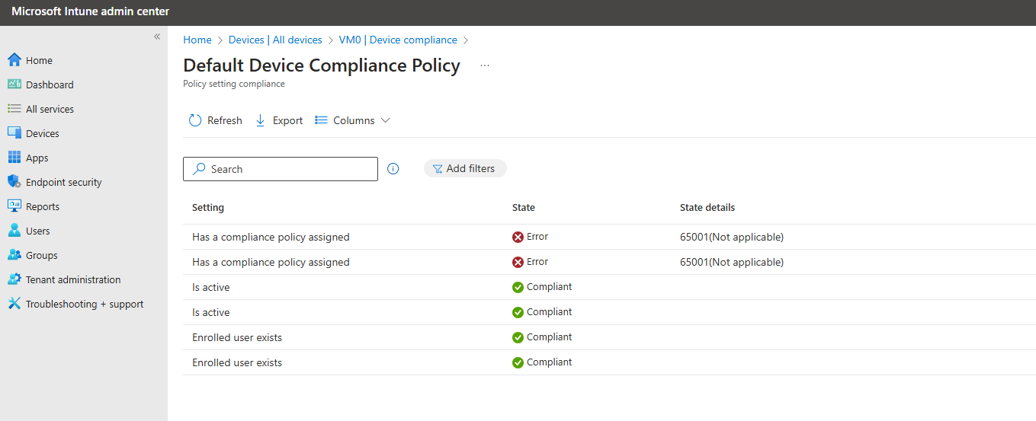Image resolution: width=1036 pixels, height=421 pixels.
Task: Expand the Columns dropdown
Action: tap(353, 120)
